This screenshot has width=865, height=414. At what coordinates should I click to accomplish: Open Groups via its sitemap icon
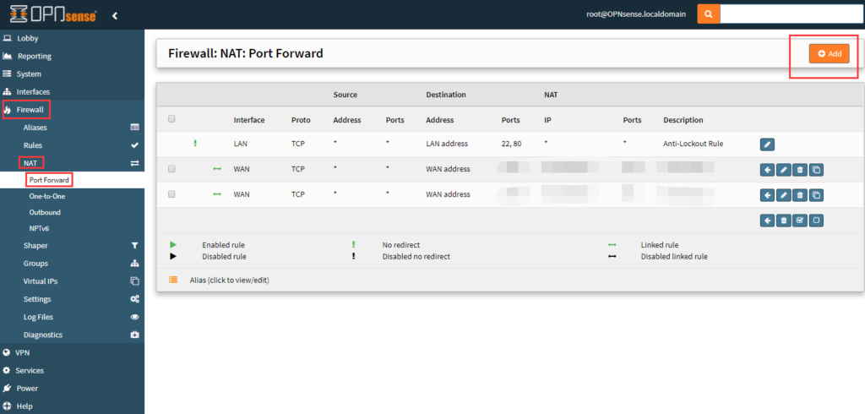click(134, 264)
